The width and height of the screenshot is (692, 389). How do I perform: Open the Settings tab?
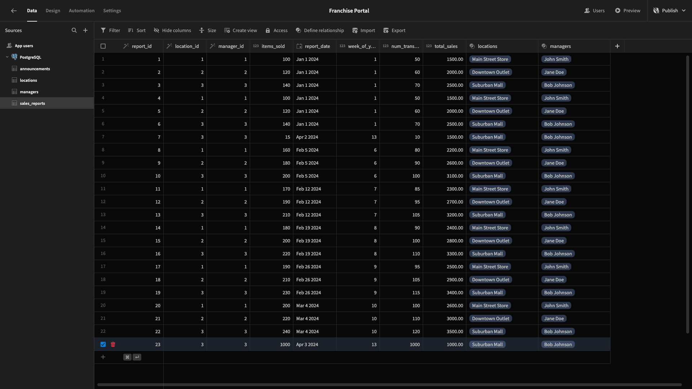pos(112,10)
